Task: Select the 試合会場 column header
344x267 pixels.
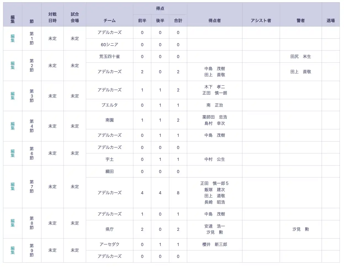Action: tap(75, 17)
